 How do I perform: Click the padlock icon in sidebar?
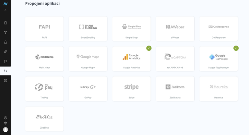pos(6,42)
